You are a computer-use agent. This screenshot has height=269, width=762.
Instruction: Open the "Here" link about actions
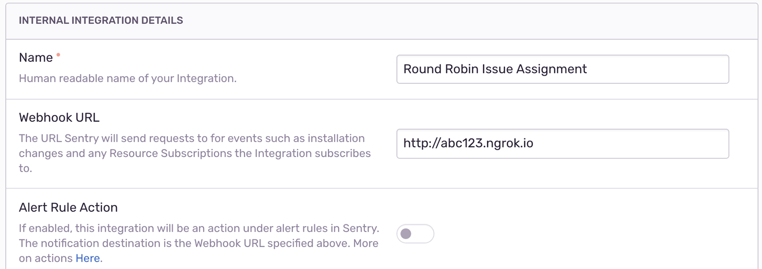click(87, 258)
